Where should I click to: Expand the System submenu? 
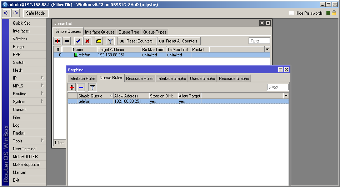42,101
